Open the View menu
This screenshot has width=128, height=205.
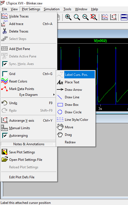(14, 9)
